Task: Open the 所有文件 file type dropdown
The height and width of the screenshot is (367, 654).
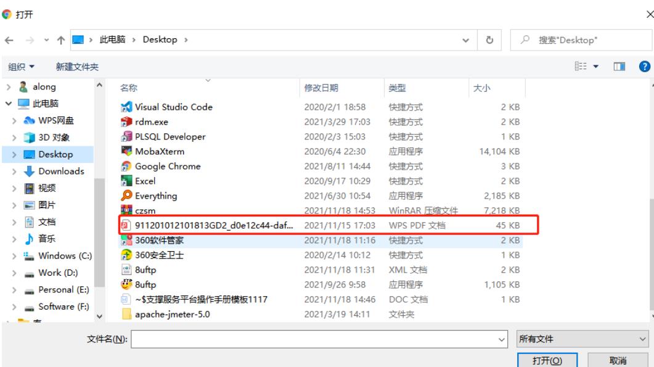Action: click(582, 339)
